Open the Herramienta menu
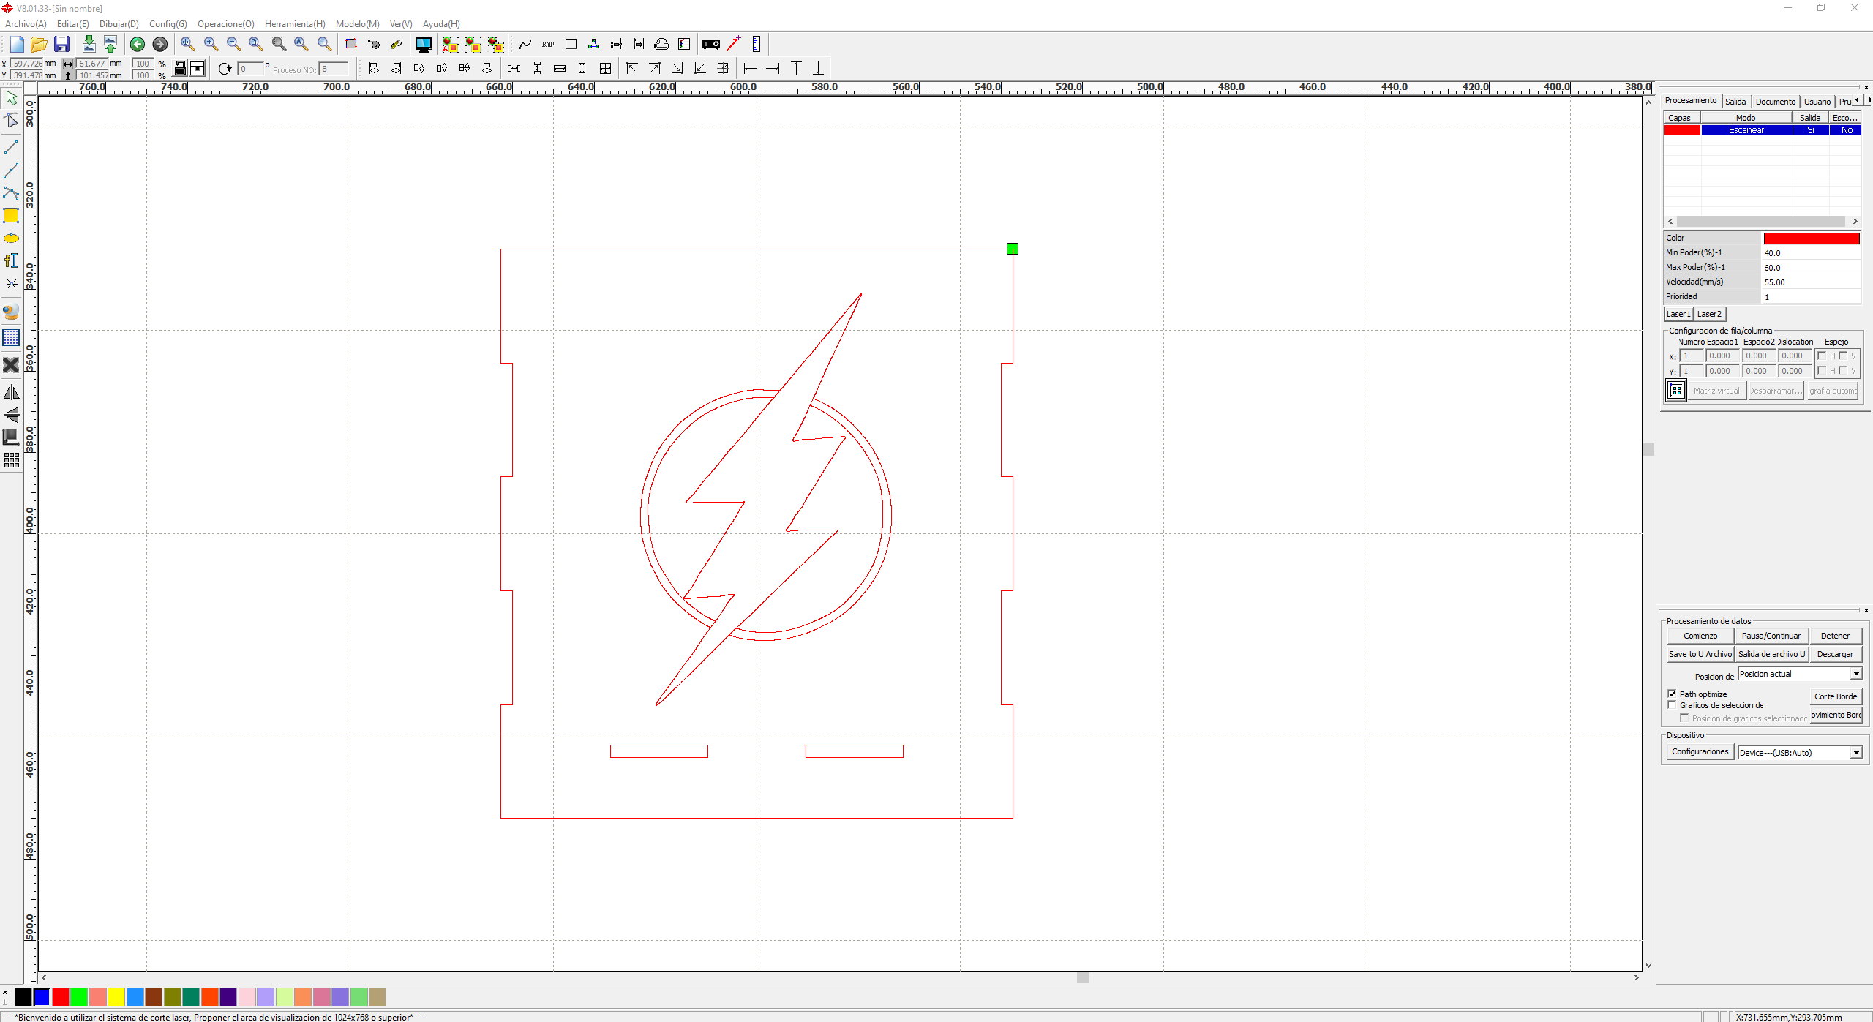1873x1022 pixels. pos(295,24)
